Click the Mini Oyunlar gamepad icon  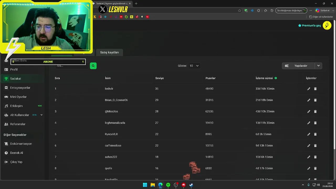tap(6, 97)
